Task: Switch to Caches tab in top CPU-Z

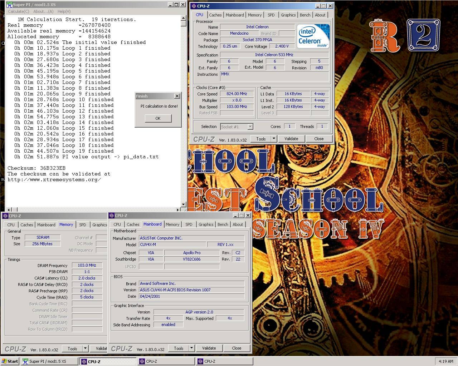Action: (x=215, y=15)
